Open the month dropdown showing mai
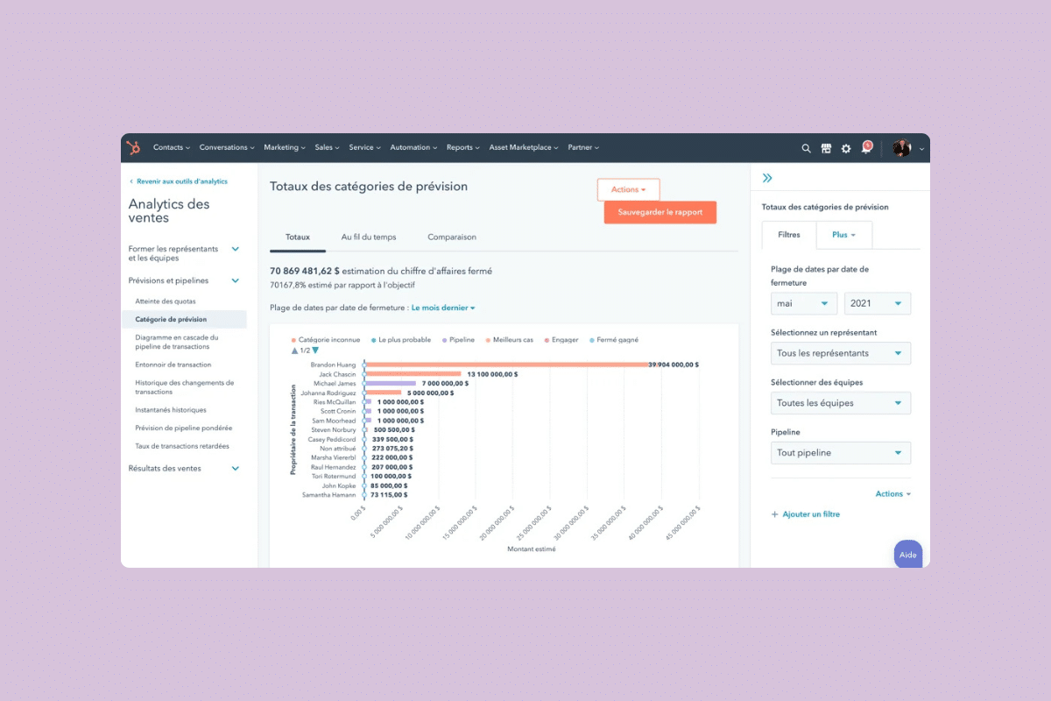This screenshot has width=1051, height=701. point(803,303)
